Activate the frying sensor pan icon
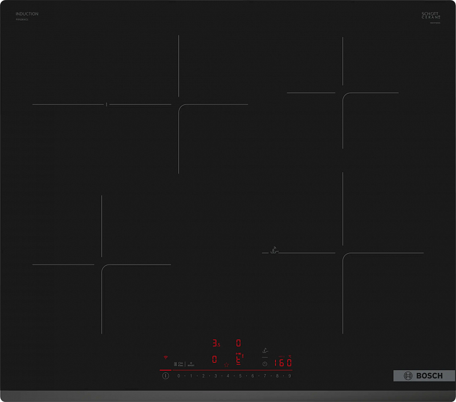Image resolution: width=456 pixels, height=402 pixels. pos(265,350)
